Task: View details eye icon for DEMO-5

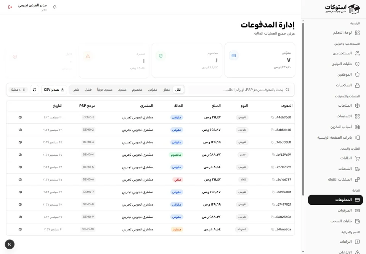Action: [x=20, y=167]
